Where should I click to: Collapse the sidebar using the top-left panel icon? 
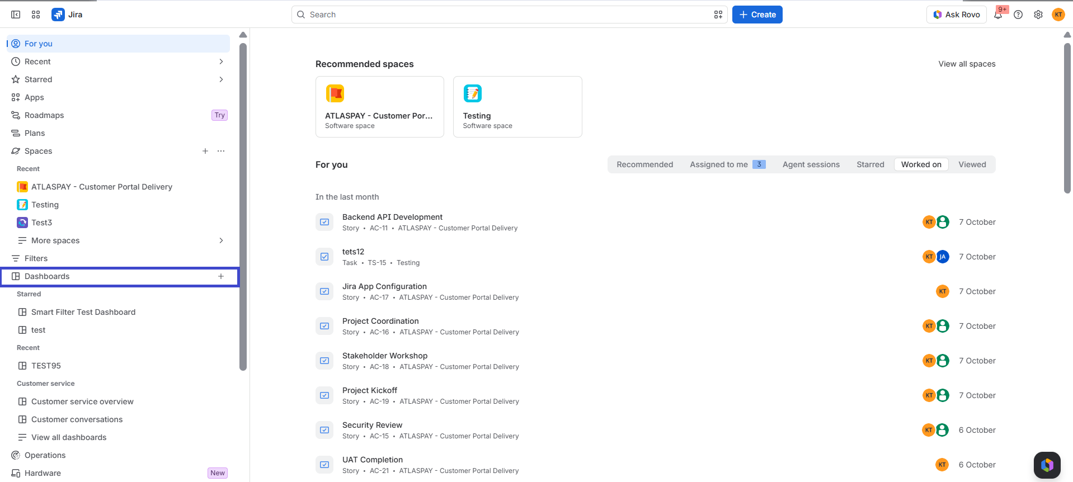(x=16, y=15)
